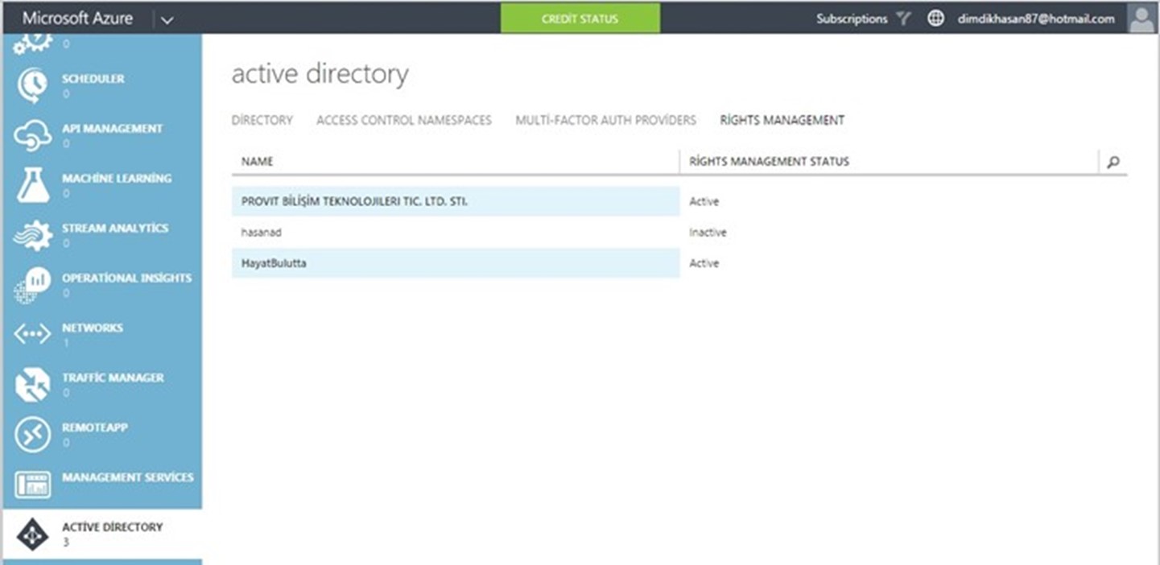Open Stream Analytics label in the sidebar
The height and width of the screenshot is (565, 1160).
pyautogui.click(x=115, y=229)
